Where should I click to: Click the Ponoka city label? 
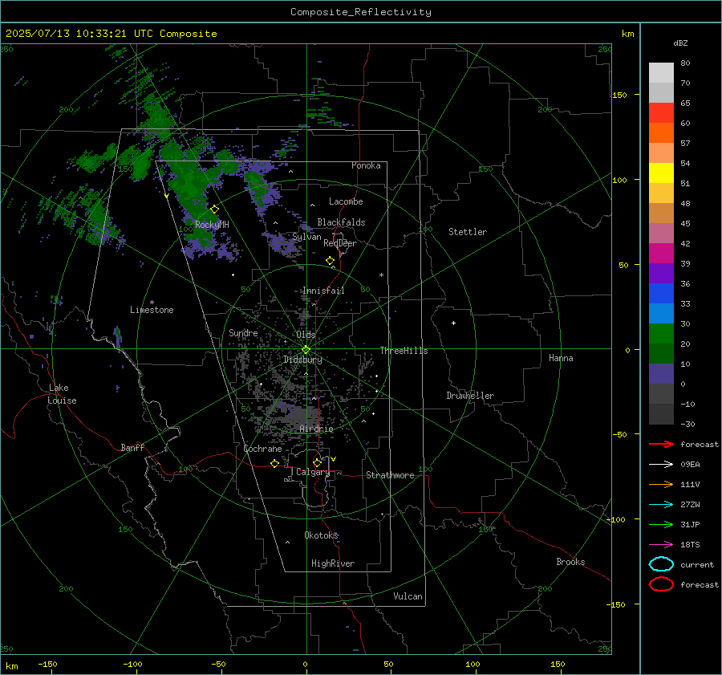366,165
